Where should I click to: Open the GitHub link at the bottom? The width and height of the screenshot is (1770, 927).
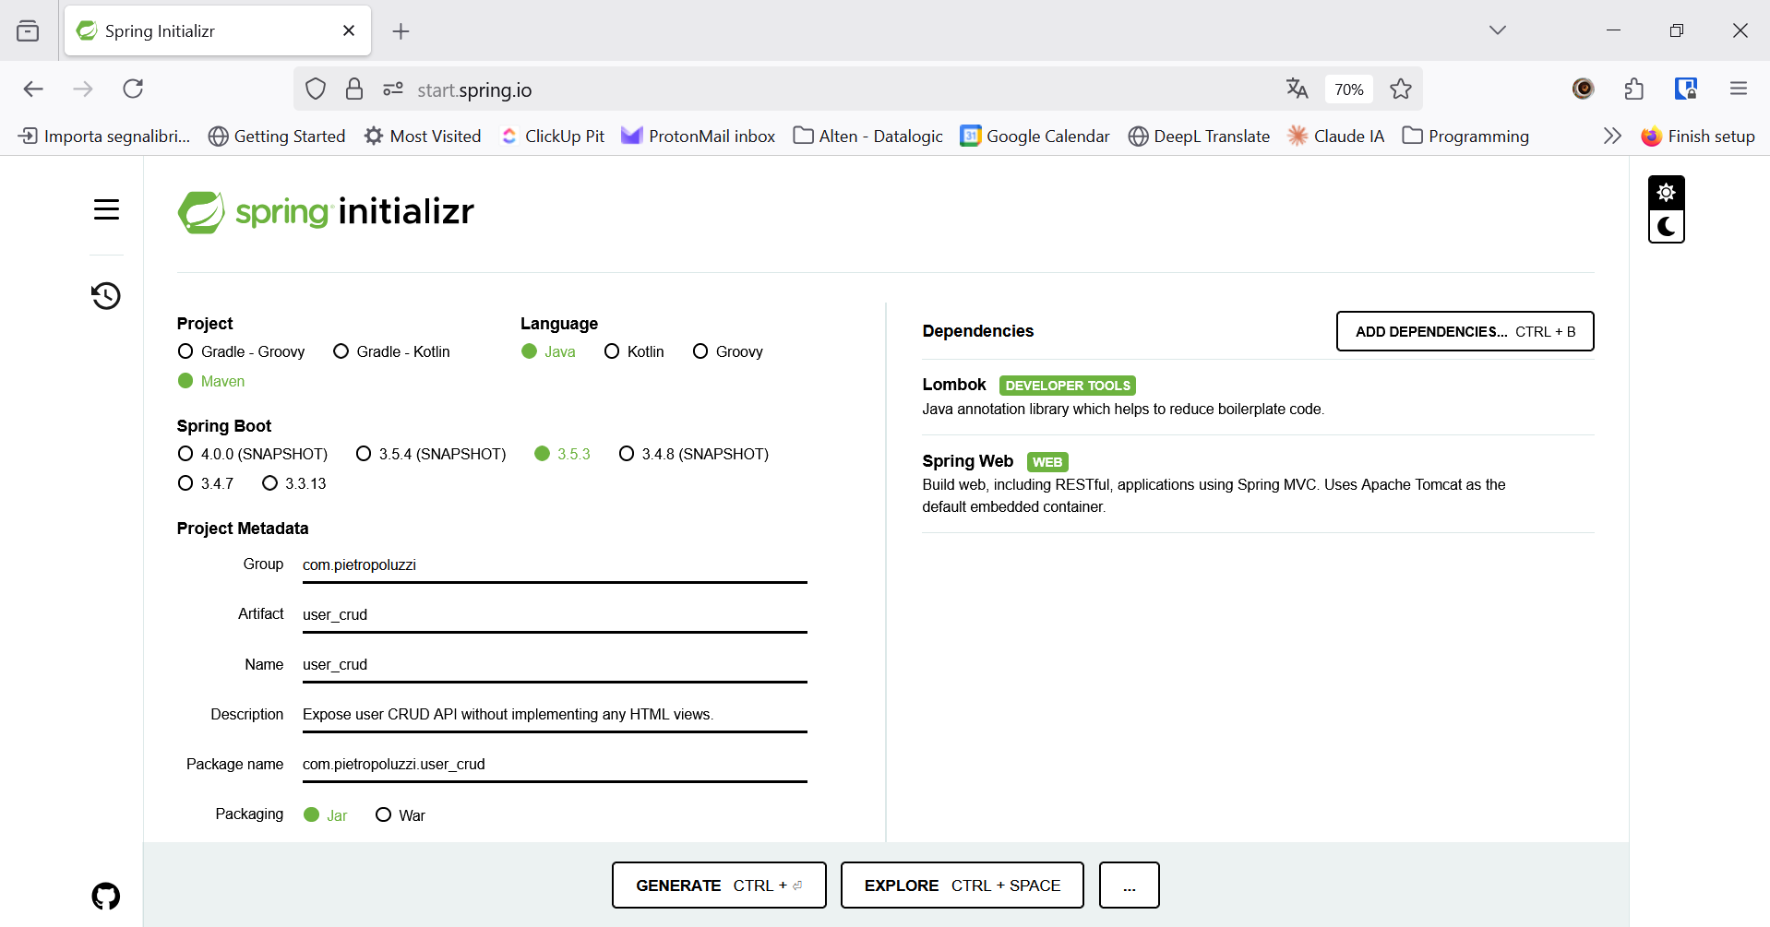click(105, 896)
